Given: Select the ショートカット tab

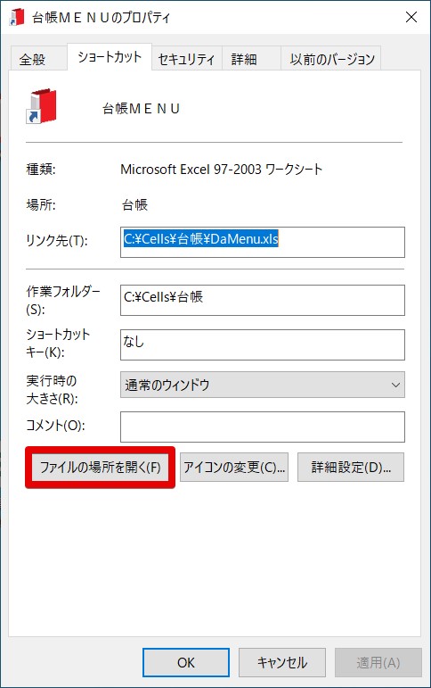Looking at the screenshot, I should [110, 57].
